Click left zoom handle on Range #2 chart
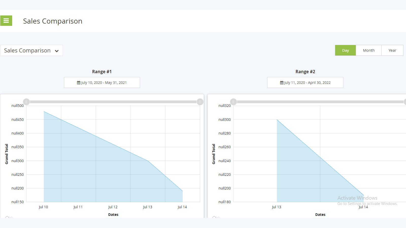Screen dimensions: 406x228 [233, 102]
